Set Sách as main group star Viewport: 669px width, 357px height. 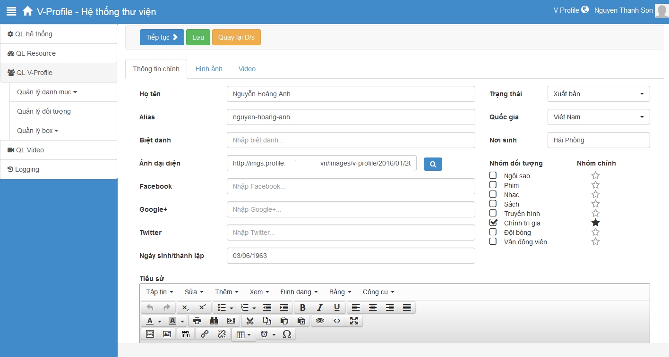[x=595, y=204]
